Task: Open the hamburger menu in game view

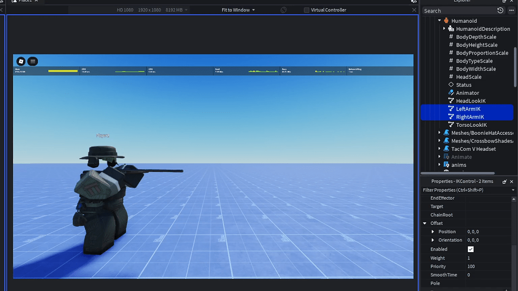Action: click(33, 61)
